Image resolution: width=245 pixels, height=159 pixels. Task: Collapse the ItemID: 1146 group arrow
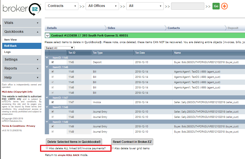(x=47, y=67)
